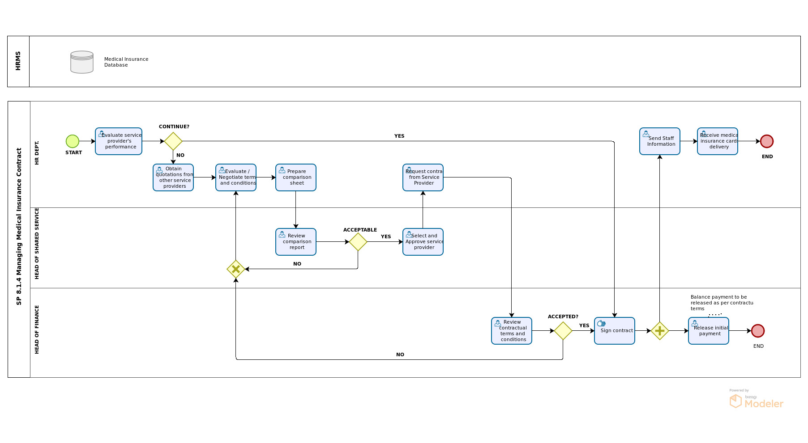The width and height of the screenshot is (808, 443).
Task: Click the Send Staff Information task
Action: pos(660,141)
